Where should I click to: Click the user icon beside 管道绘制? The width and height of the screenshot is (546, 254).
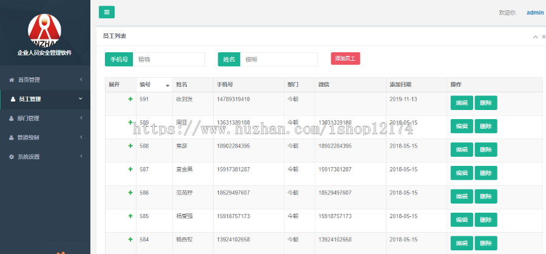click(11, 137)
